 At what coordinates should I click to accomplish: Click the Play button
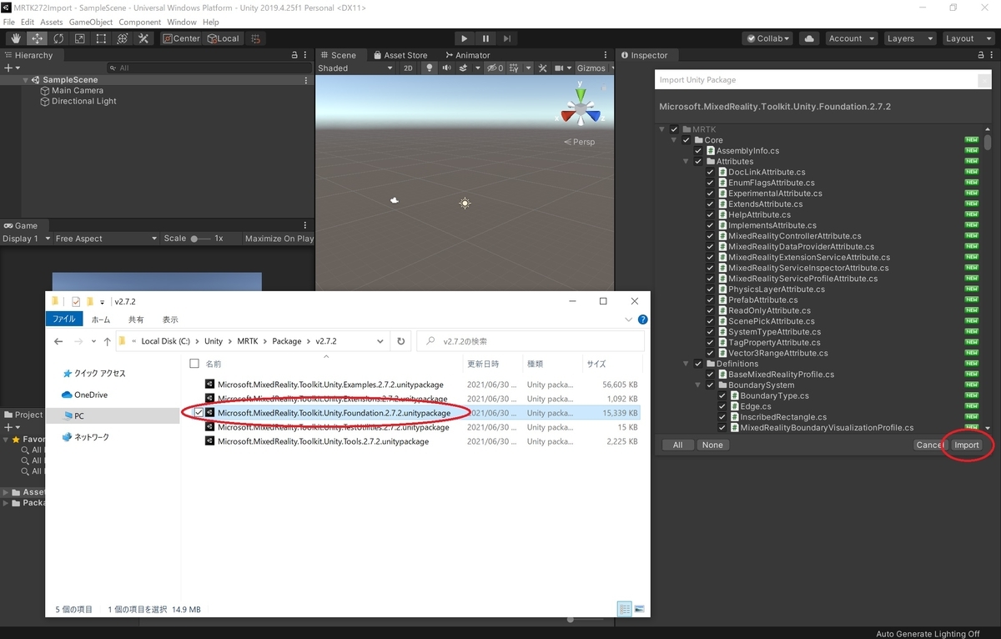[465, 38]
